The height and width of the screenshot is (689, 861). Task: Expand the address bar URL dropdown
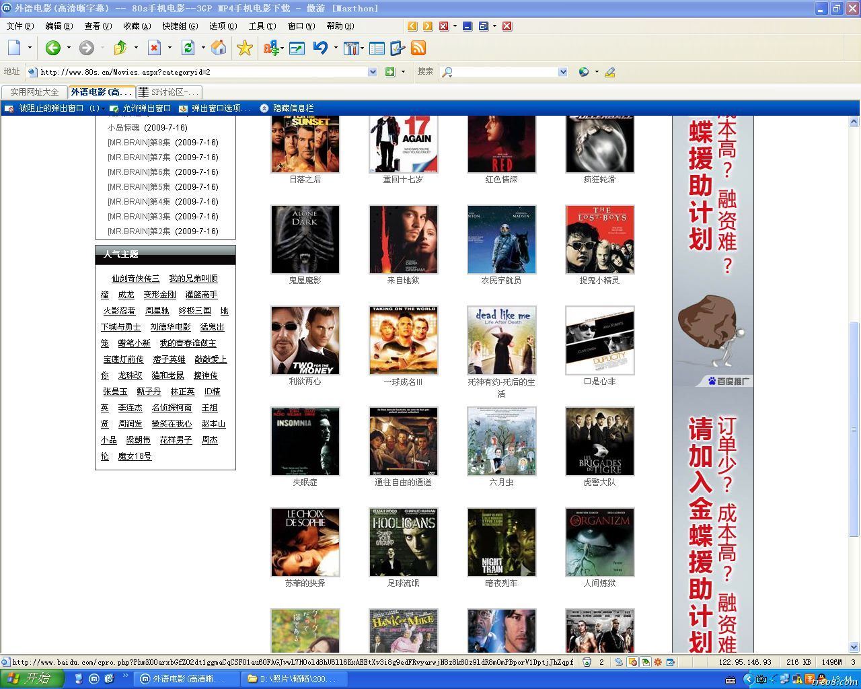tap(373, 72)
